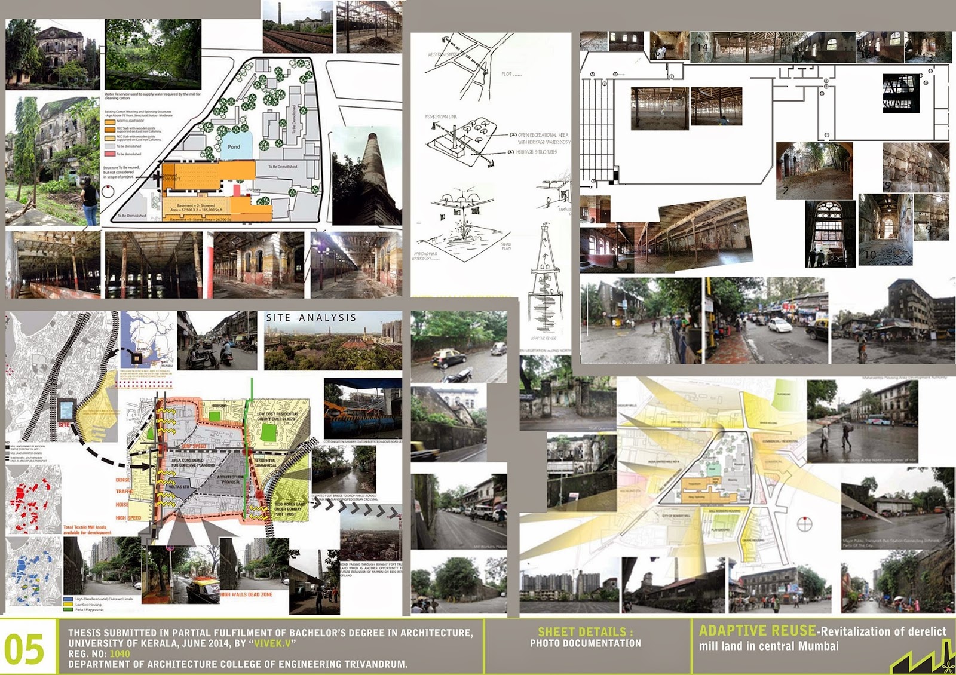This screenshot has width=956, height=675.
Task: Click the "Parks / Playgrounds" legend text
Action: 90,610
